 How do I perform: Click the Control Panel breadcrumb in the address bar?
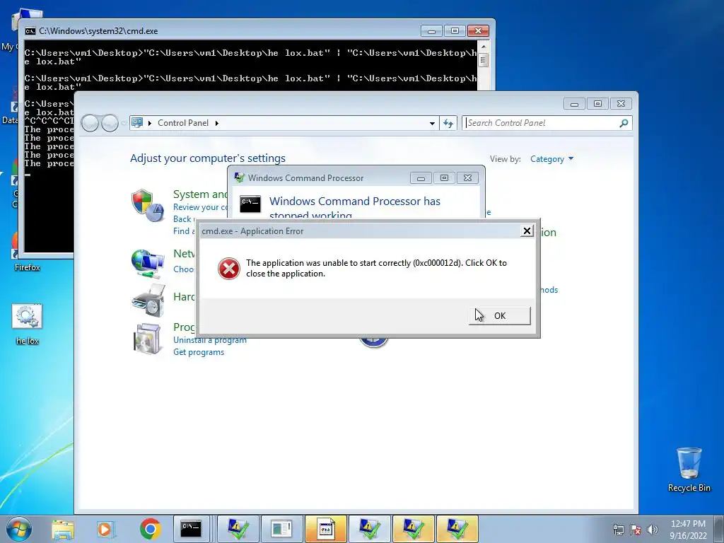click(183, 123)
